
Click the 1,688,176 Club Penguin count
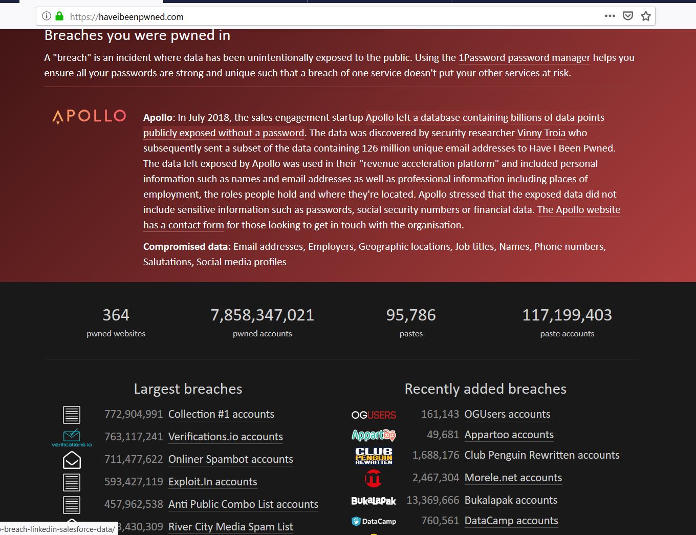(x=436, y=455)
